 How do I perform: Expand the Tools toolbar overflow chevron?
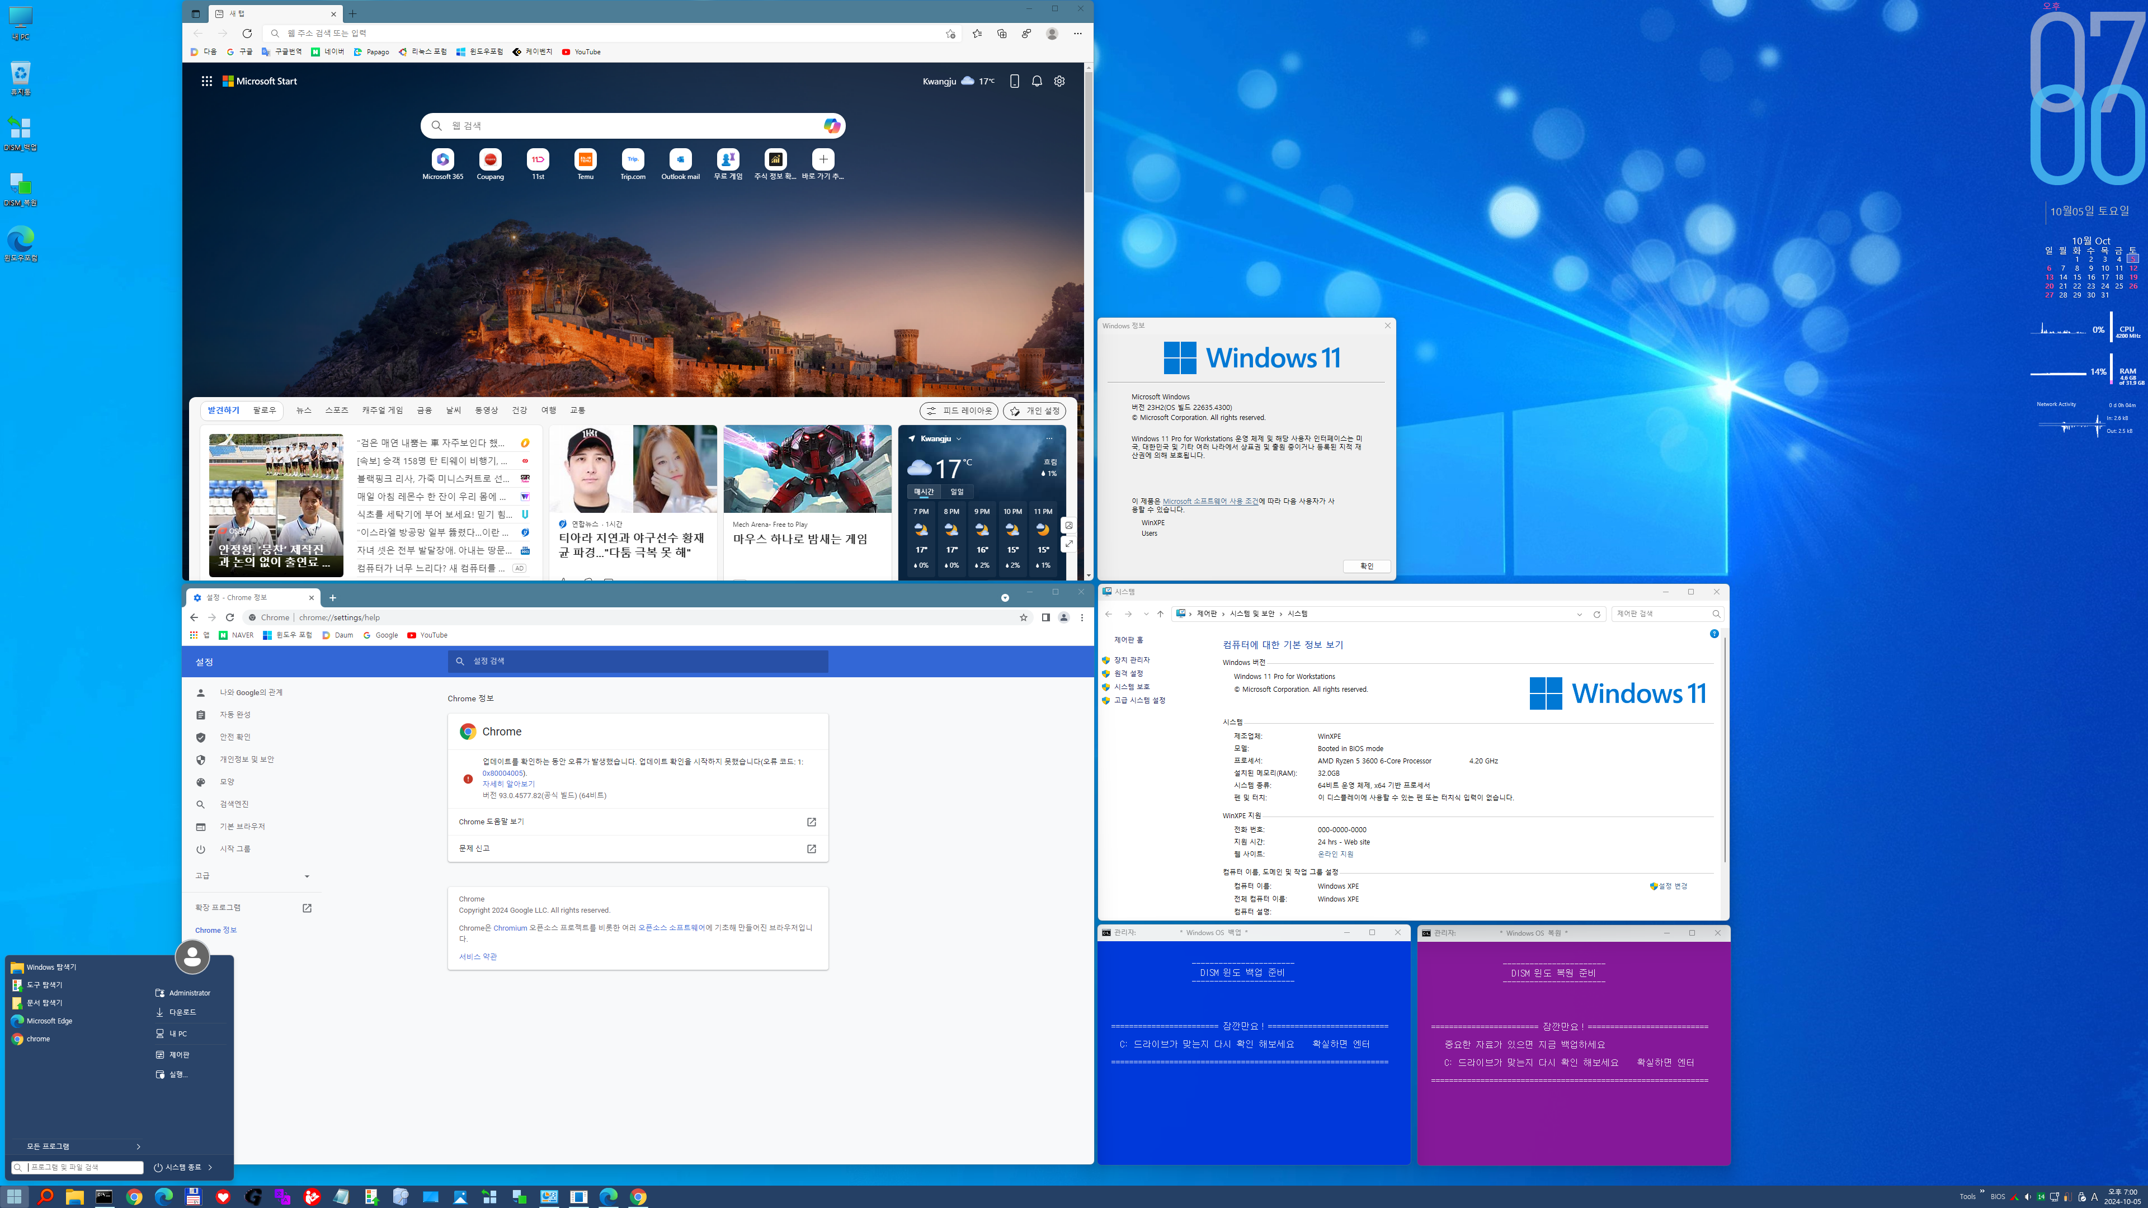coord(1981,1191)
